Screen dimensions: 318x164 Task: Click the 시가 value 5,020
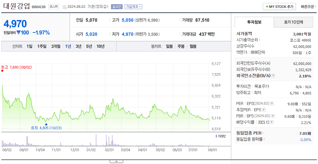click(x=91, y=34)
